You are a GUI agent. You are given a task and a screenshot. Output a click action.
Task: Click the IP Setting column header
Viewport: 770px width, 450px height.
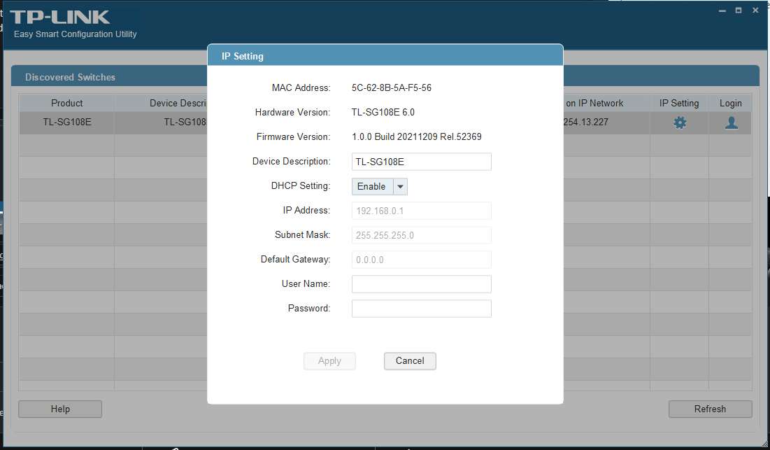point(679,103)
